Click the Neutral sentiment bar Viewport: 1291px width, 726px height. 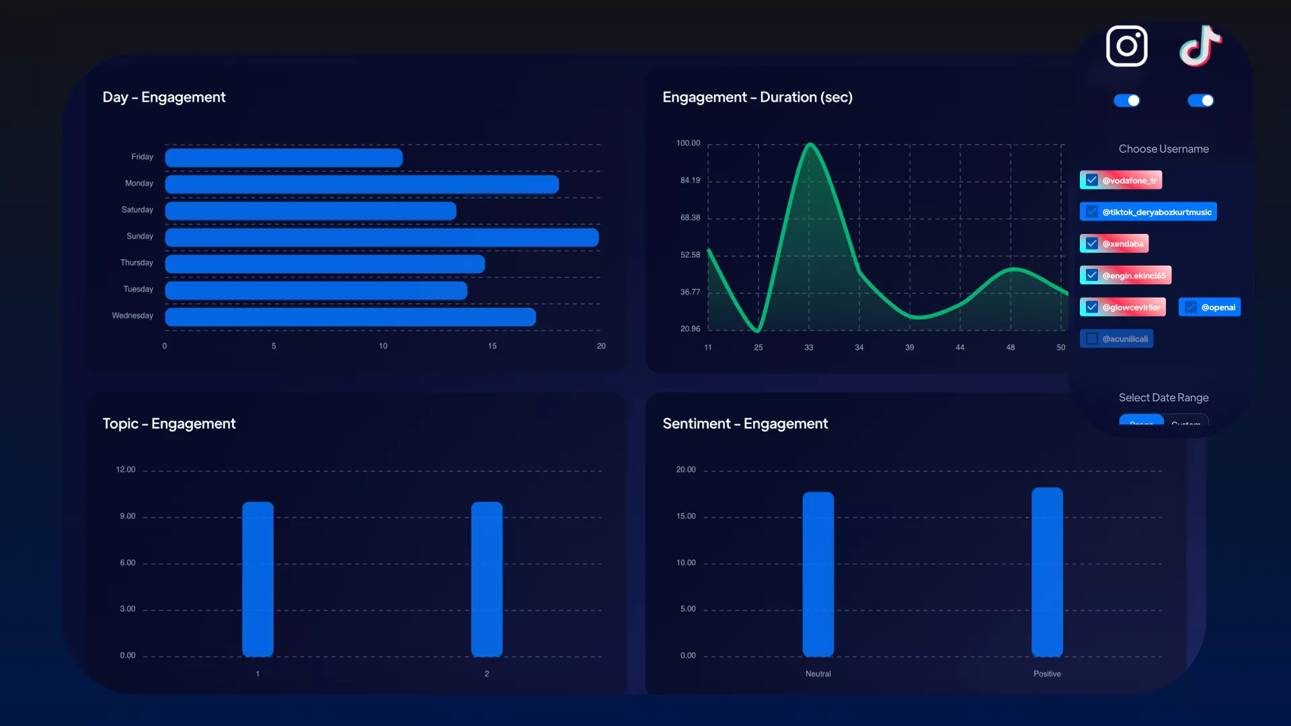coord(818,573)
